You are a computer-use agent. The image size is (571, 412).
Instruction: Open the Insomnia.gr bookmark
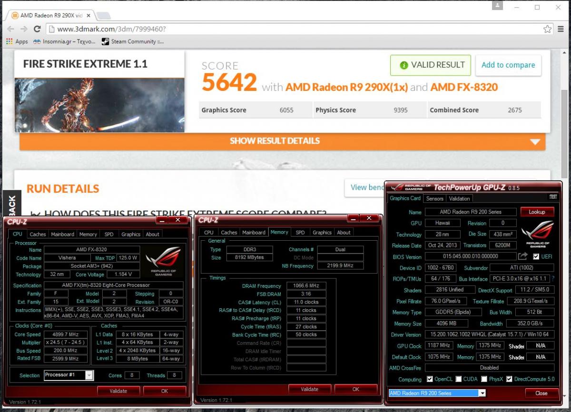coord(64,41)
